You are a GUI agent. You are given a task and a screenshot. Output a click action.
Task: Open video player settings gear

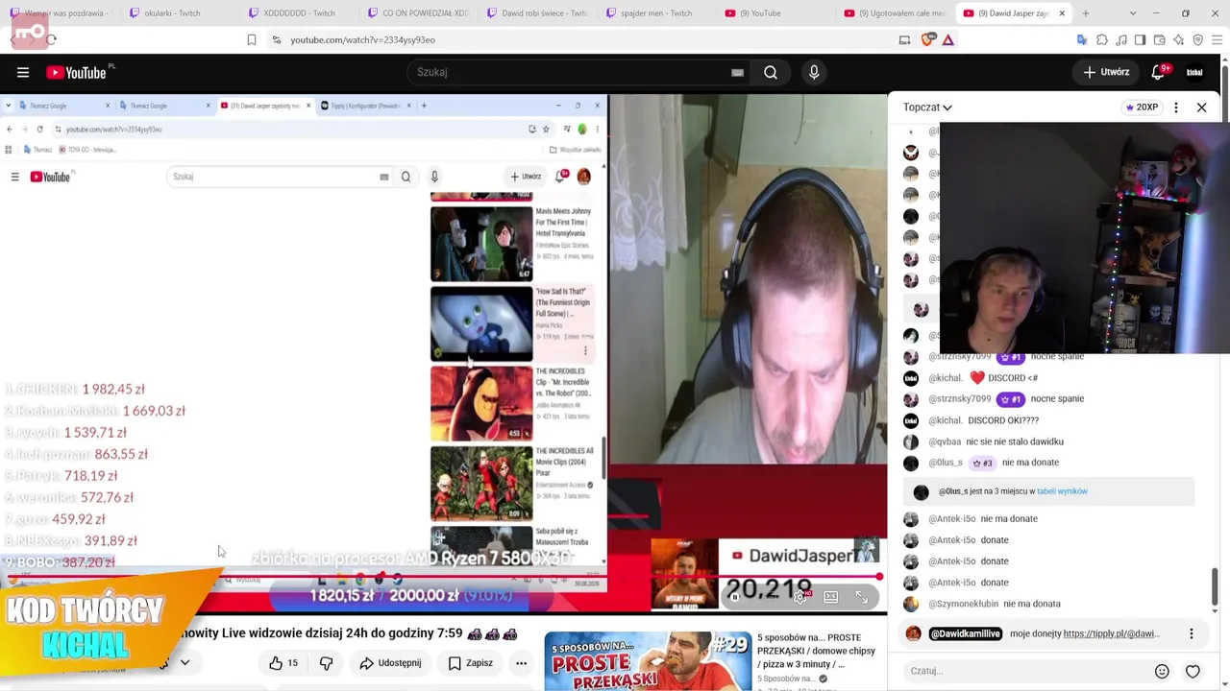799,597
